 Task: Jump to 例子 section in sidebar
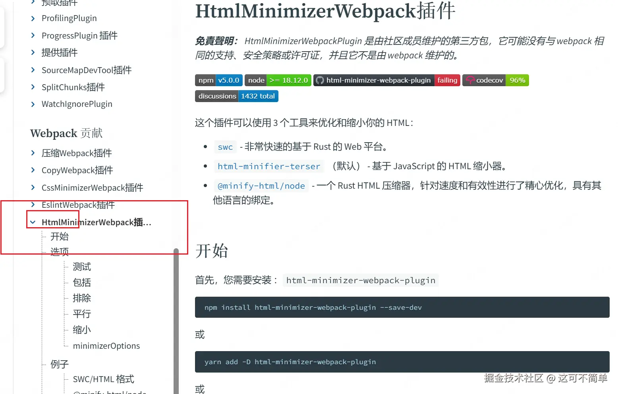pyautogui.click(x=60, y=364)
